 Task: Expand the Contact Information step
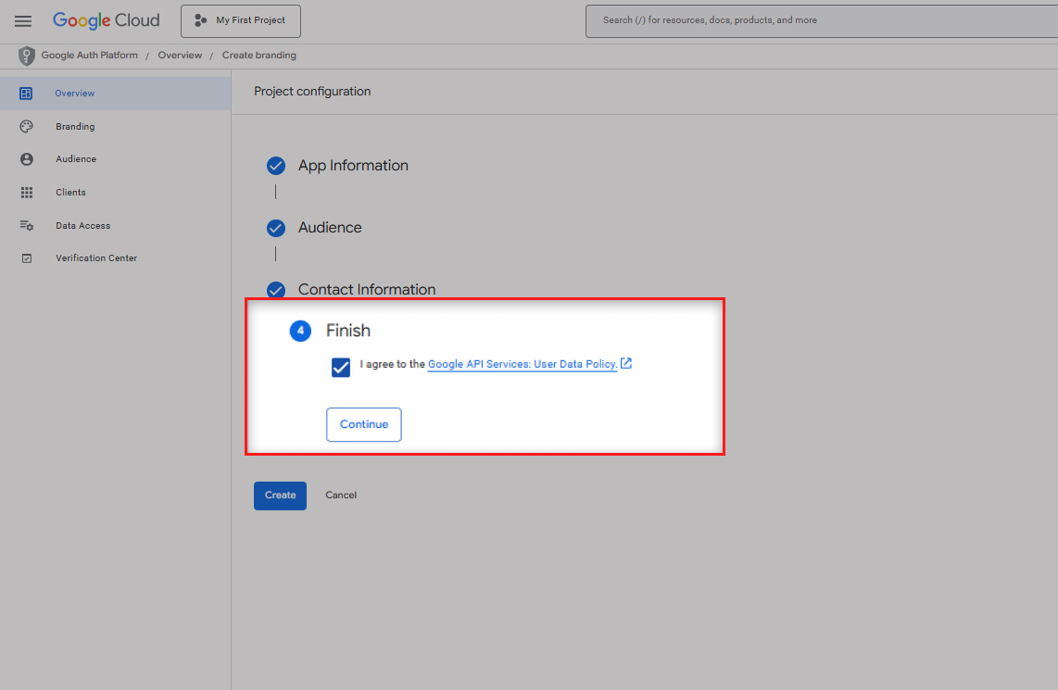(x=366, y=289)
